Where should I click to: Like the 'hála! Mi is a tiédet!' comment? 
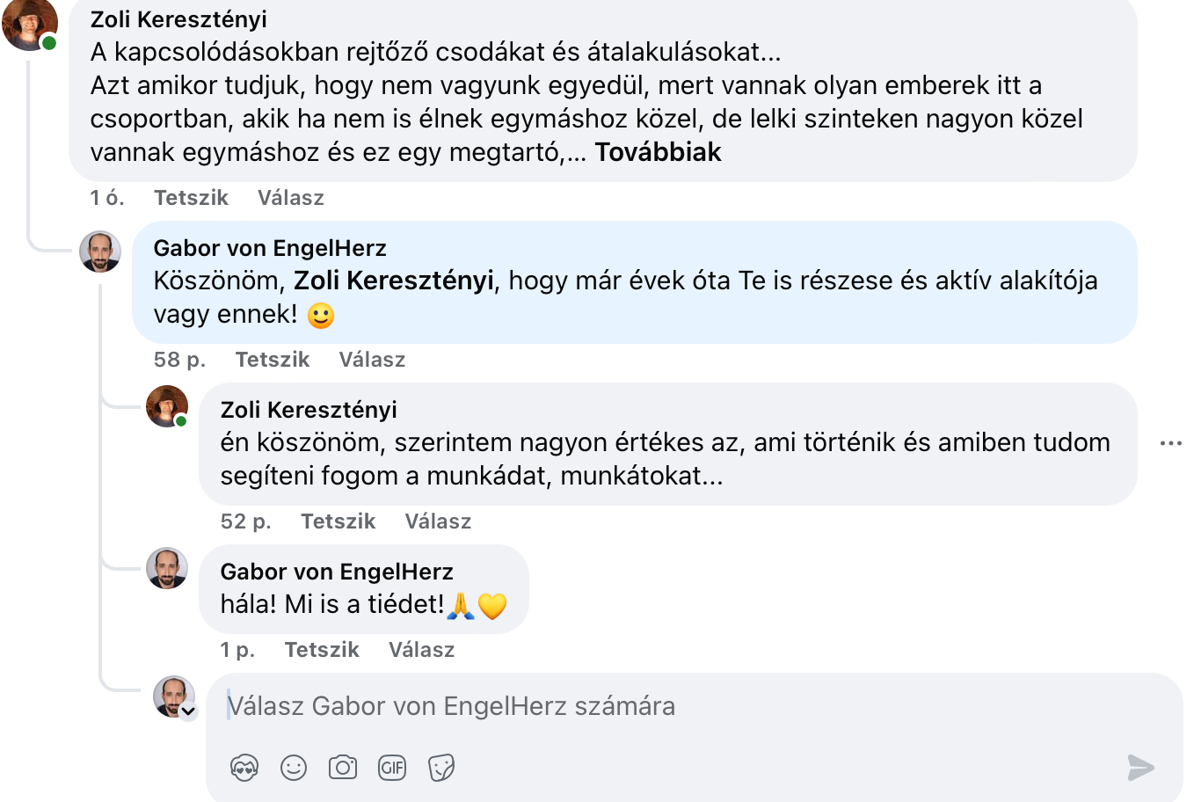pyautogui.click(x=322, y=650)
